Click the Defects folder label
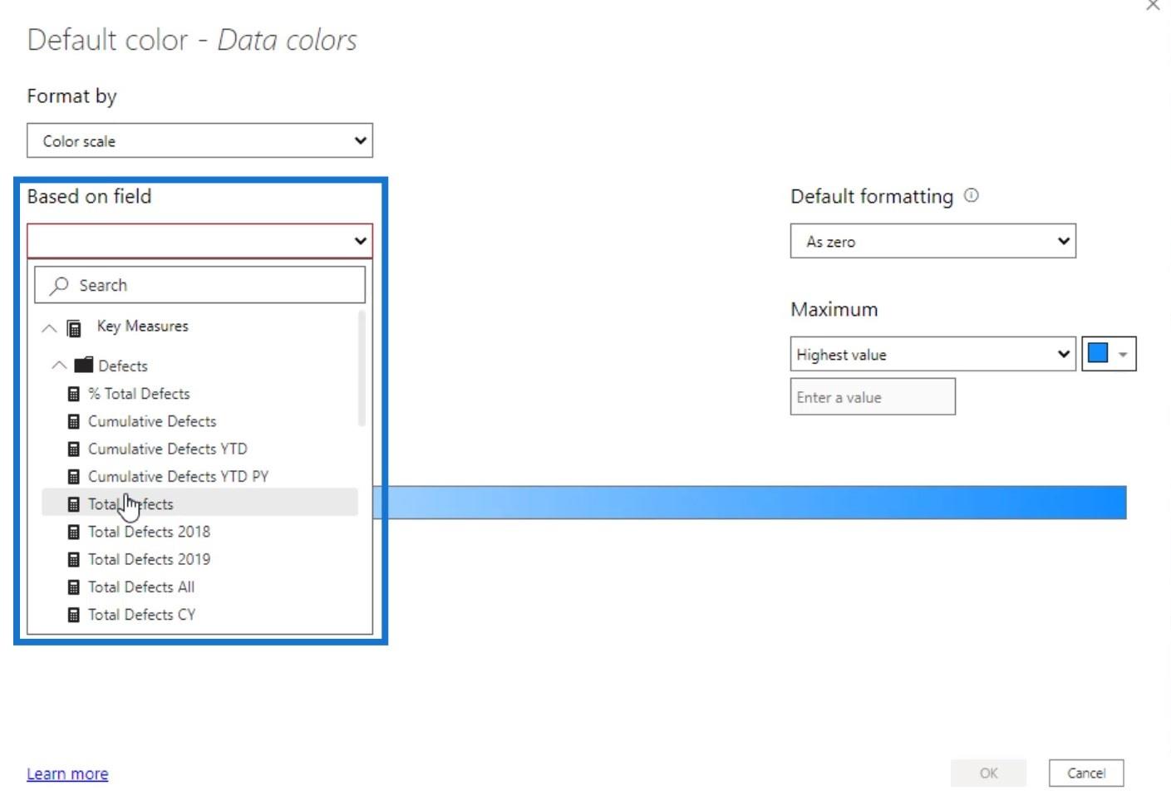 coord(123,366)
